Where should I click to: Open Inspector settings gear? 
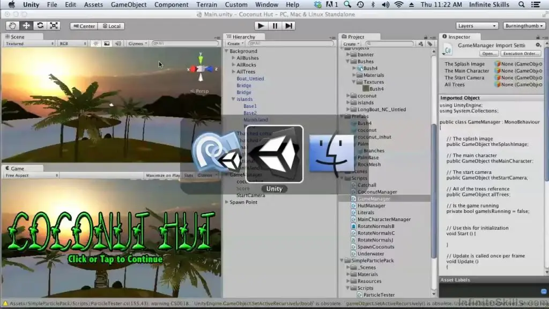pos(538,45)
